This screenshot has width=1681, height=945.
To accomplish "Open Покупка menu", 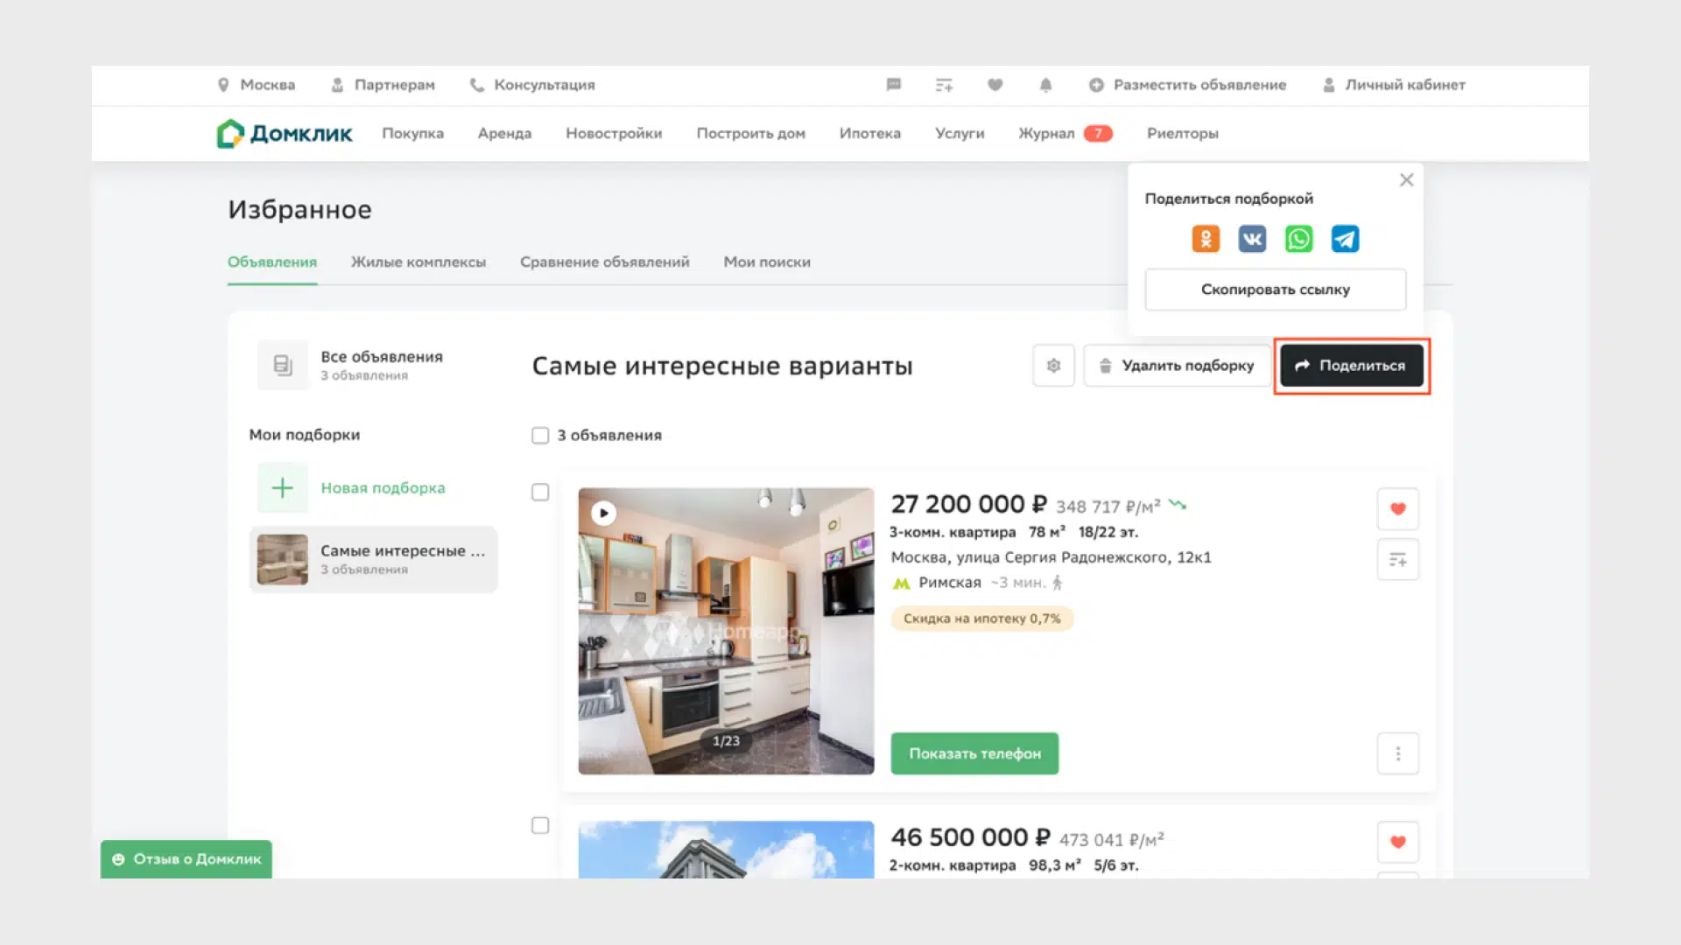I will pyautogui.click(x=412, y=134).
